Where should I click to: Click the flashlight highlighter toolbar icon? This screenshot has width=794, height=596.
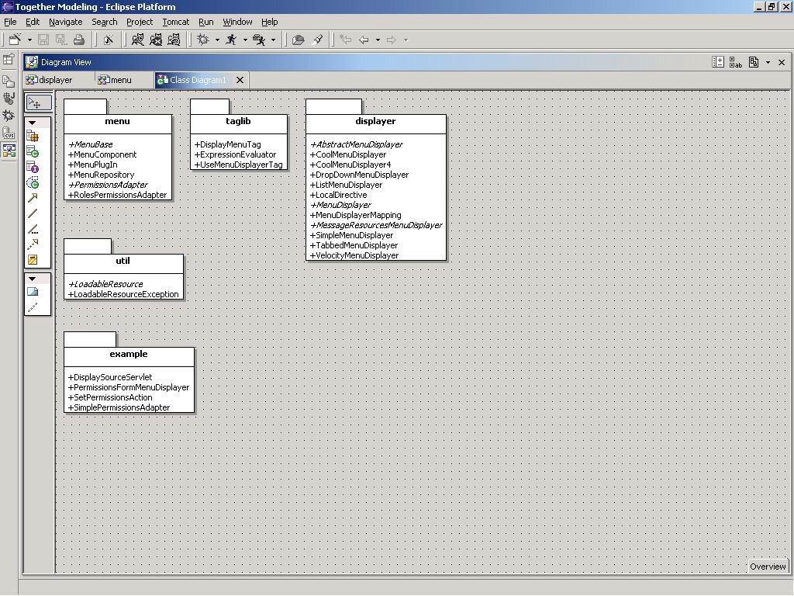317,40
